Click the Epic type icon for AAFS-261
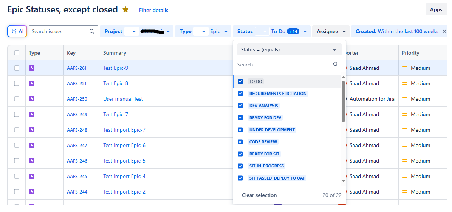Viewport: 452px width, 212px height. pyautogui.click(x=32, y=68)
